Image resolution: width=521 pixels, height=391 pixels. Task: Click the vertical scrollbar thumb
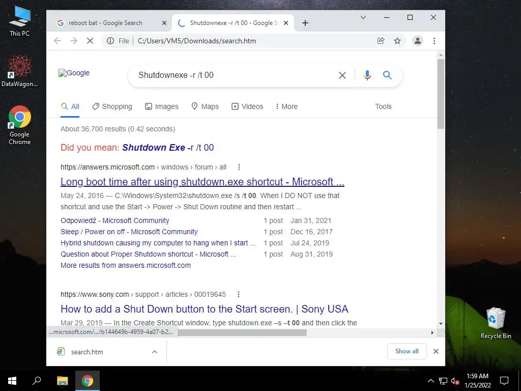coord(441,94)
